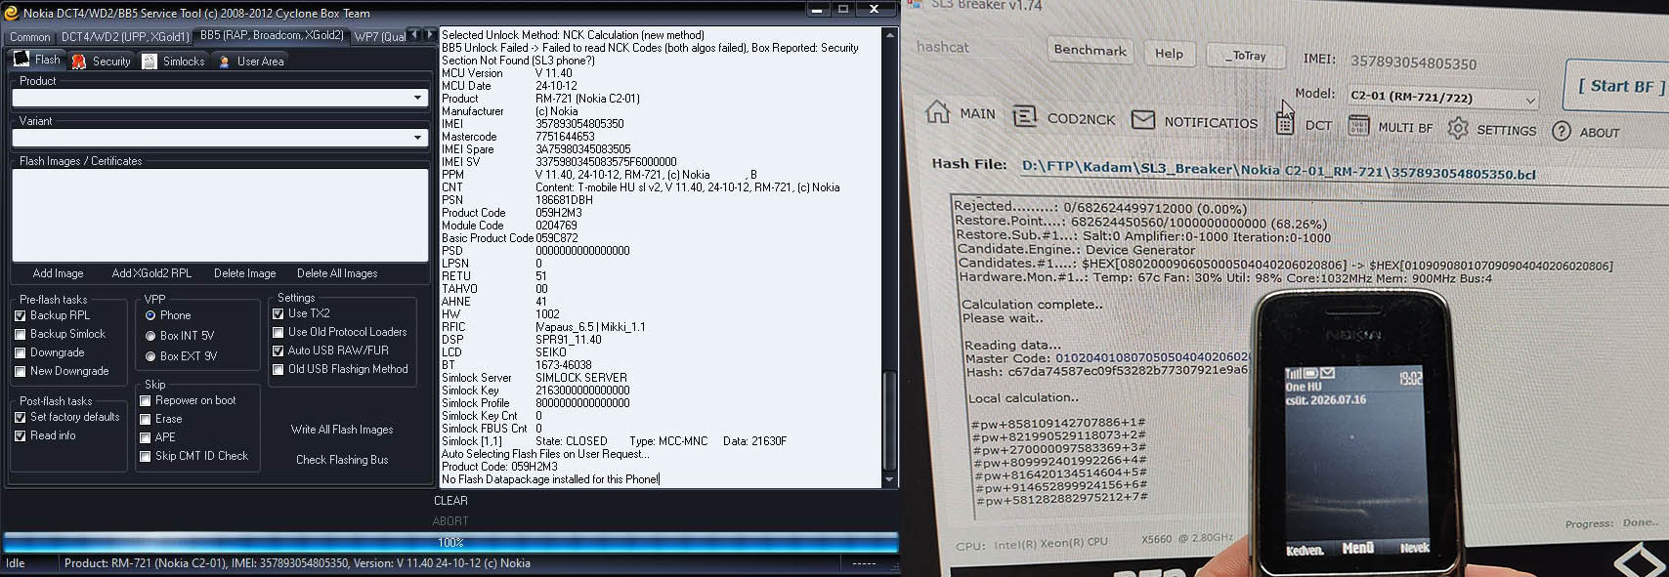Click Write All Flash Images
The image size is (1669, 577).
[x=342, y=430]
